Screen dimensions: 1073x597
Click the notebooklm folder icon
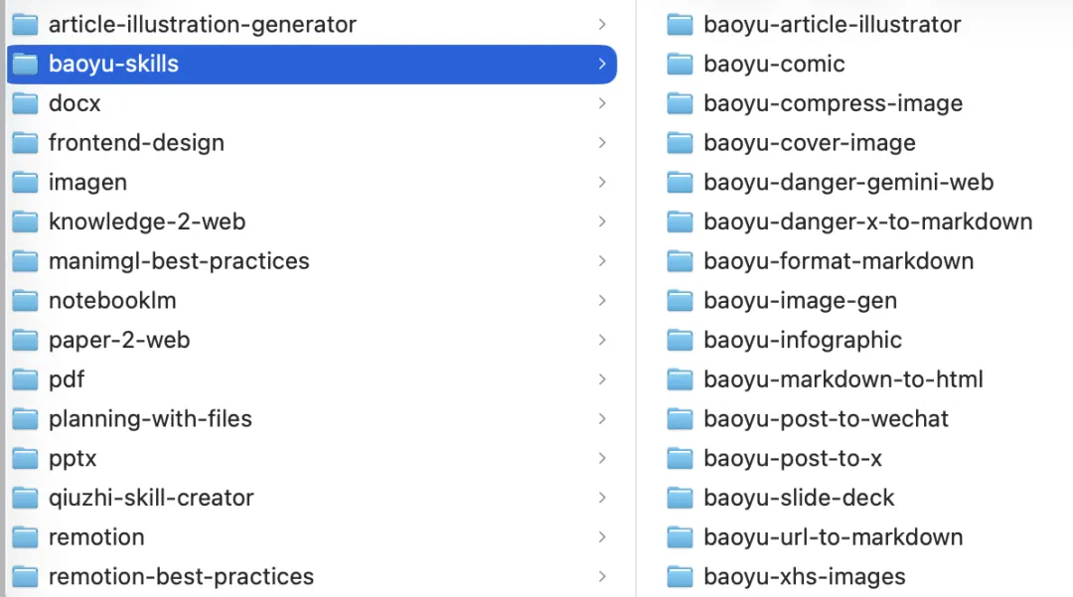[x=25, y=301]
